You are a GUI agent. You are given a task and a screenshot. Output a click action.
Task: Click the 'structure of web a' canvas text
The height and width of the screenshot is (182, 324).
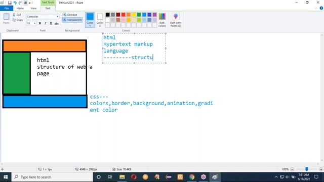pyautogui.click(x=65, y=67)
